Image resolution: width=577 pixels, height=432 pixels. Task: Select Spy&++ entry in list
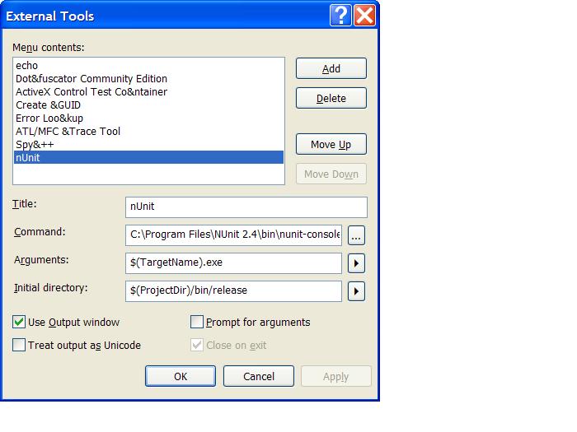tap(148, 145)
